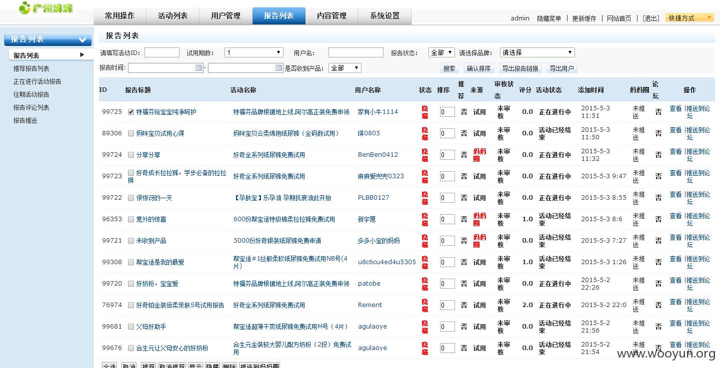Open the 网站首页 link
This screenshot has width=720, height=368.
click(619, 18)
